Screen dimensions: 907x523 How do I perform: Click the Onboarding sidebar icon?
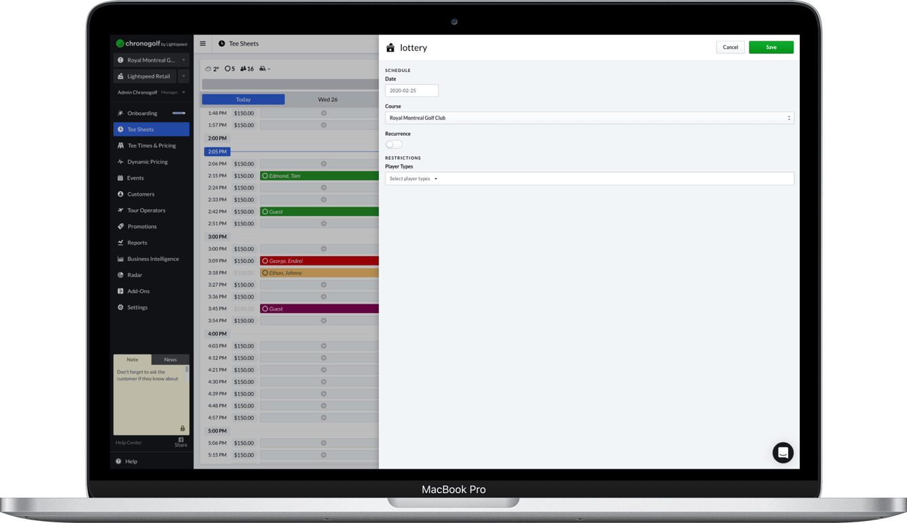click(120, 113)
